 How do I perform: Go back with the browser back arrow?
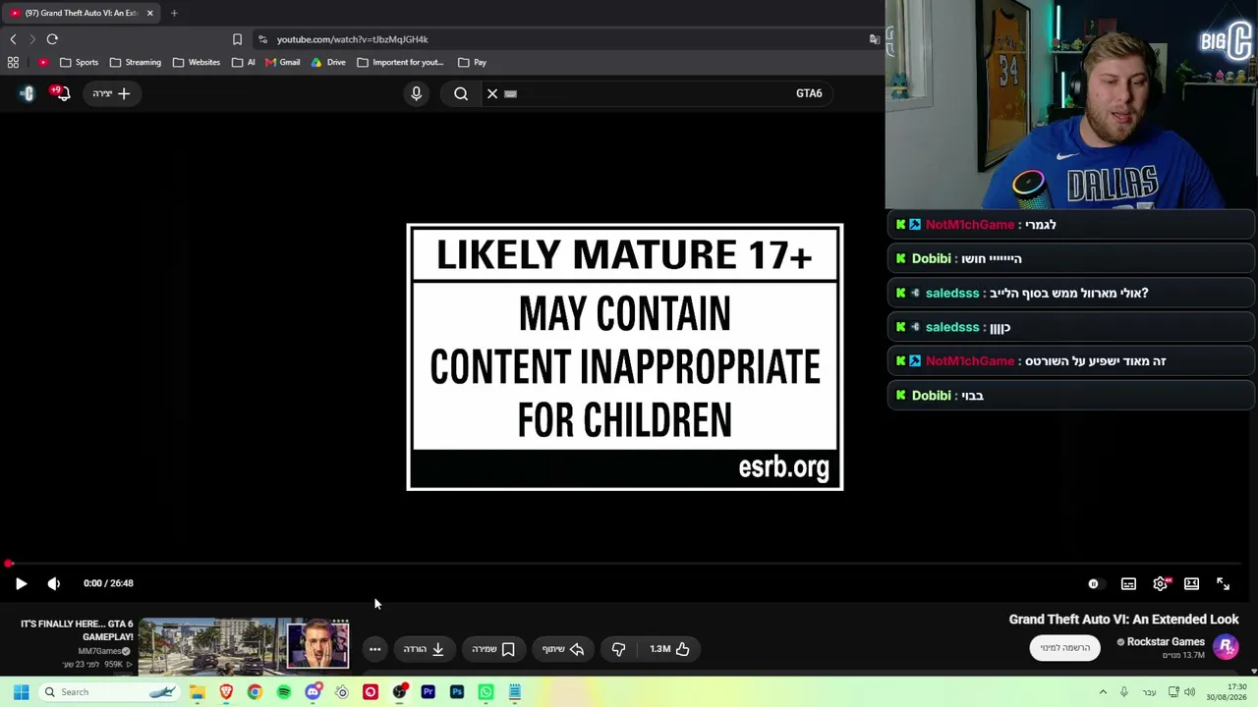[13, 39]
